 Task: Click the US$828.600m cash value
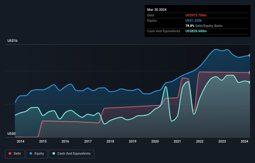point(196,31)
